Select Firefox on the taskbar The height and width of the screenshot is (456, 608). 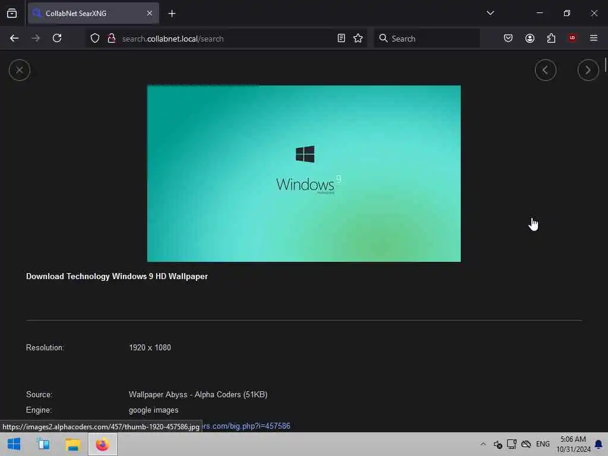pyautogui.click(x=102, y=444)
